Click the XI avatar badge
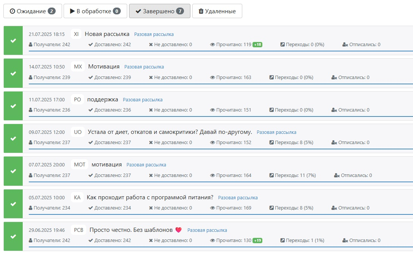Image resolution: width=413 pixels, height=253 pixels. (76, 34)
